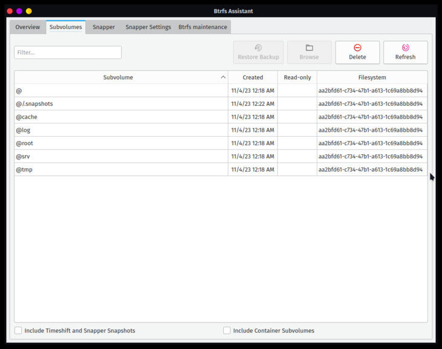Screen dimensions: 442x349
Task: Click the Browse button's folder icon
Action: tap(309, 48)
